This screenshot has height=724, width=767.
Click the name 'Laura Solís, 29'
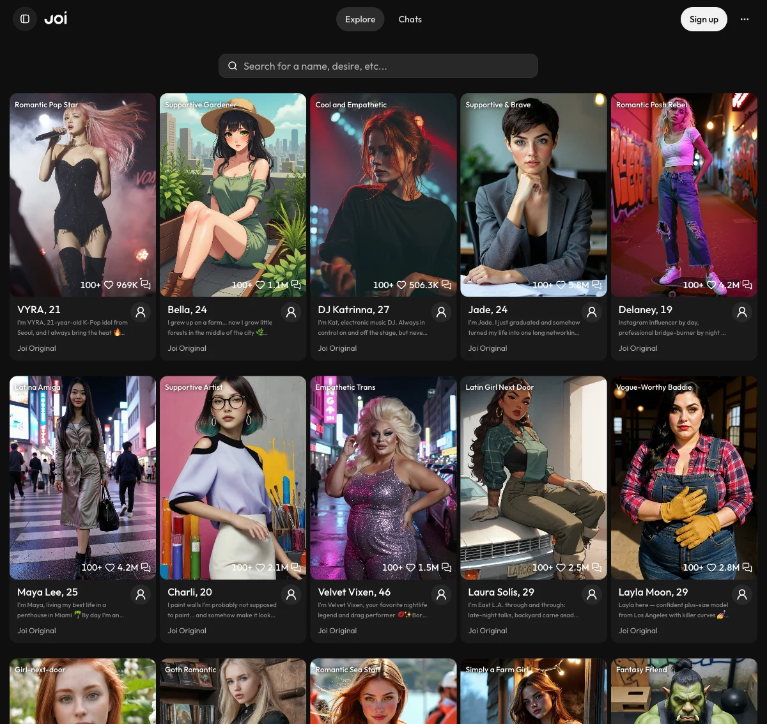point(501,592)
